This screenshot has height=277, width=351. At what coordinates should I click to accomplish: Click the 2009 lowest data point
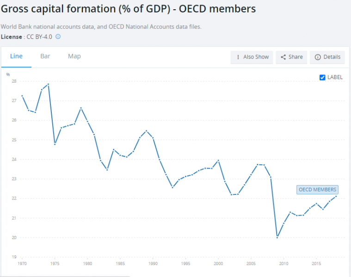coord(277,237)
